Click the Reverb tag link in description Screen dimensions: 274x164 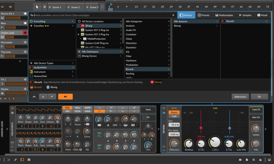click(x=38, y=87)
